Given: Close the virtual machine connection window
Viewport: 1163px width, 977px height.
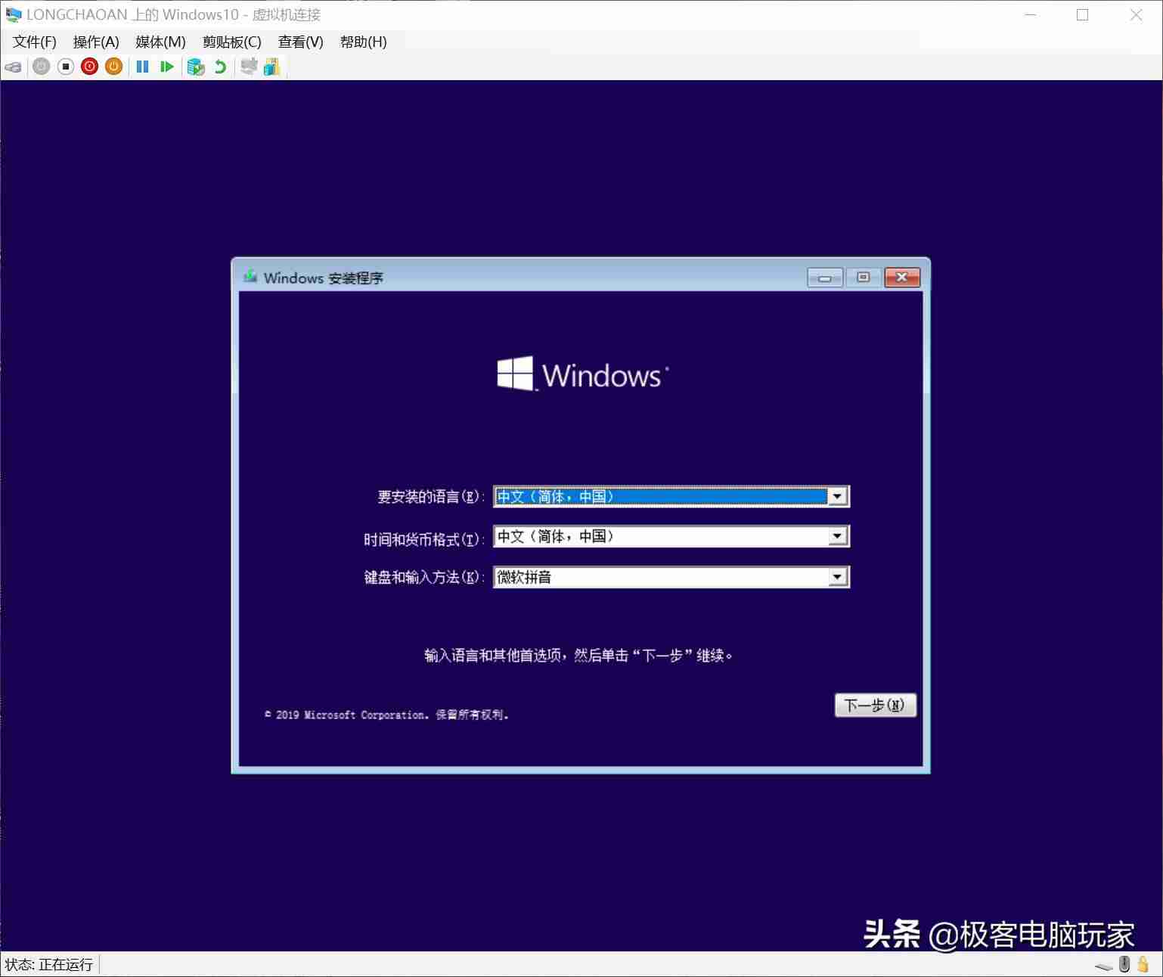Looking at the screenshot, I should (x=1136, y=15).
